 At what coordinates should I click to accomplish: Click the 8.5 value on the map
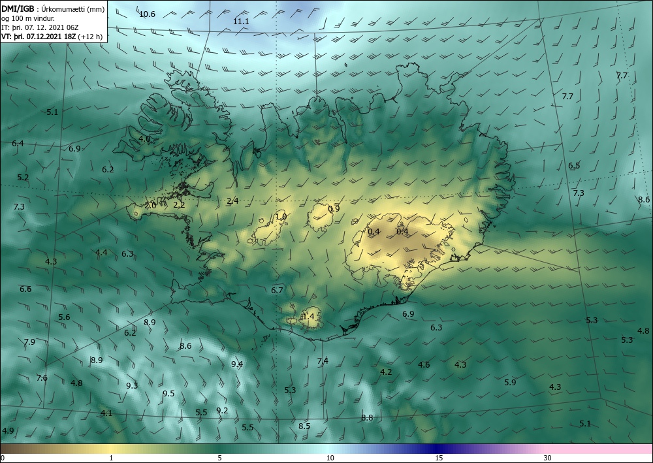304,426
